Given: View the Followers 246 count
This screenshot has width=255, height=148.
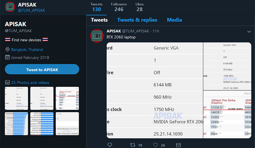Looking at the screenshot, I should 119,7.
